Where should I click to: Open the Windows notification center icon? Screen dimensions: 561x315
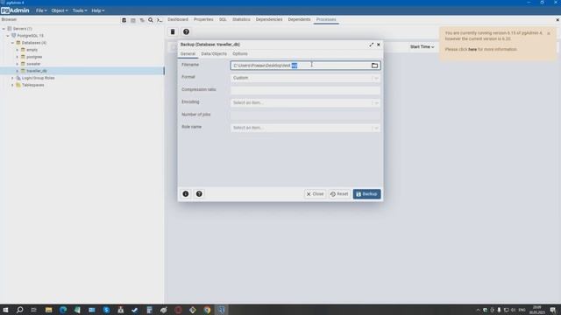pos(553,310)
